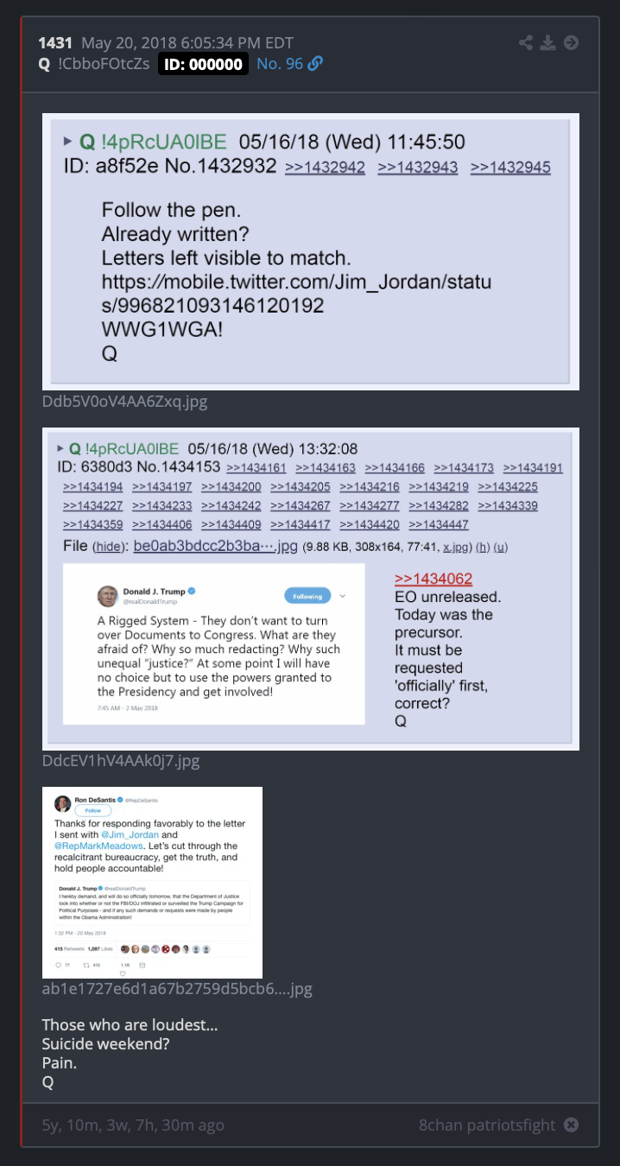This screenshot has width=620, height=1166.
Task: Click the tripcode !CbboFOtcZs
Action: pyautogui.click(x=104, y=64)
